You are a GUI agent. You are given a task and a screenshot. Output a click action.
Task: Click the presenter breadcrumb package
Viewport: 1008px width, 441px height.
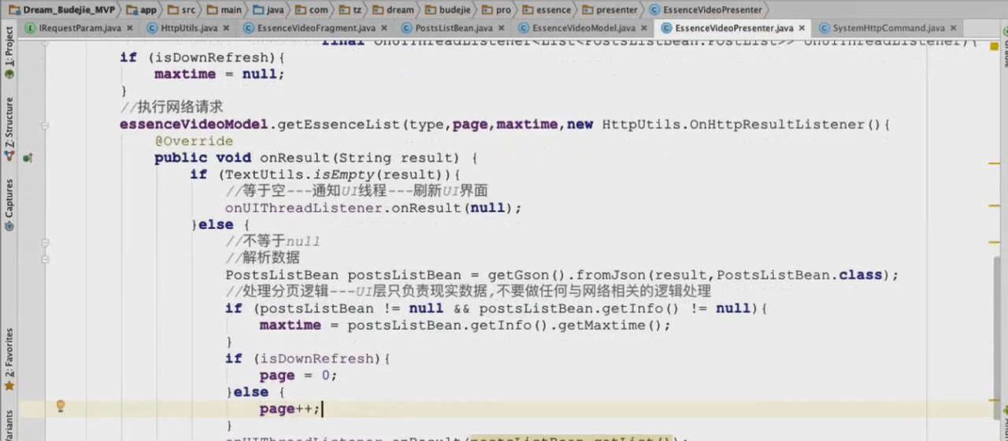610,10
